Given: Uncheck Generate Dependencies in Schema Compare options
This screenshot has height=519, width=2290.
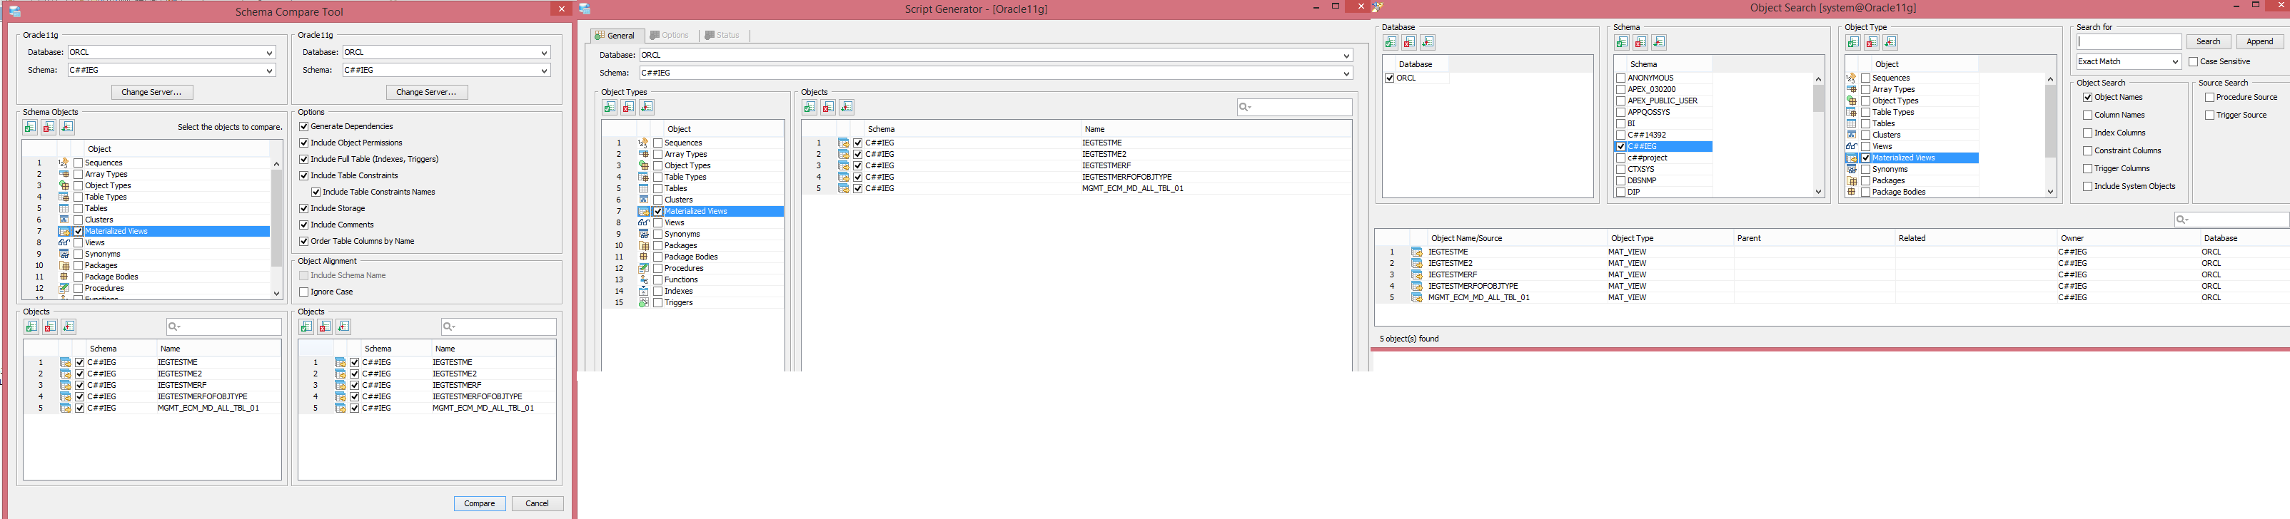Looking at the screenshot, I should (x=304, y=127).
